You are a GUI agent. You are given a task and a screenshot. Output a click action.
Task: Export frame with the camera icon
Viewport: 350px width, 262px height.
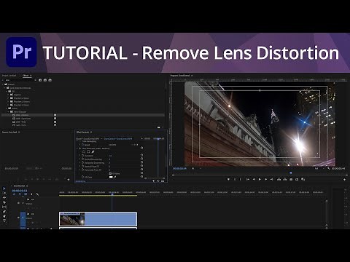coord(291,179)
